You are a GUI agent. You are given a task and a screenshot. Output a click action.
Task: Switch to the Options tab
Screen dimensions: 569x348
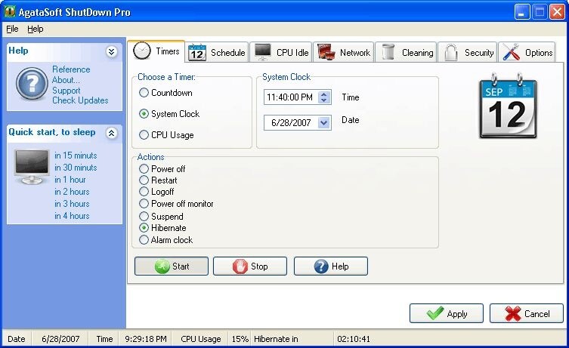527,53
